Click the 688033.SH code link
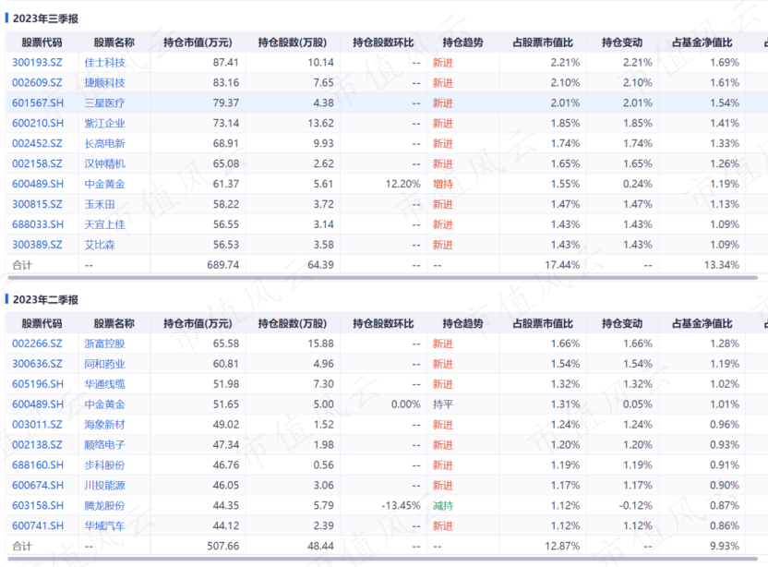The image size is (768, 567). [x=38, y=224]
